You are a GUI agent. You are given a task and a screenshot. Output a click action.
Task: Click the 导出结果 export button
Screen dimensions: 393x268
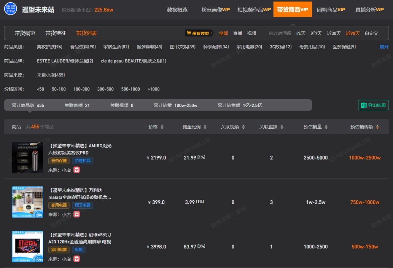click(x=373, y=105)
